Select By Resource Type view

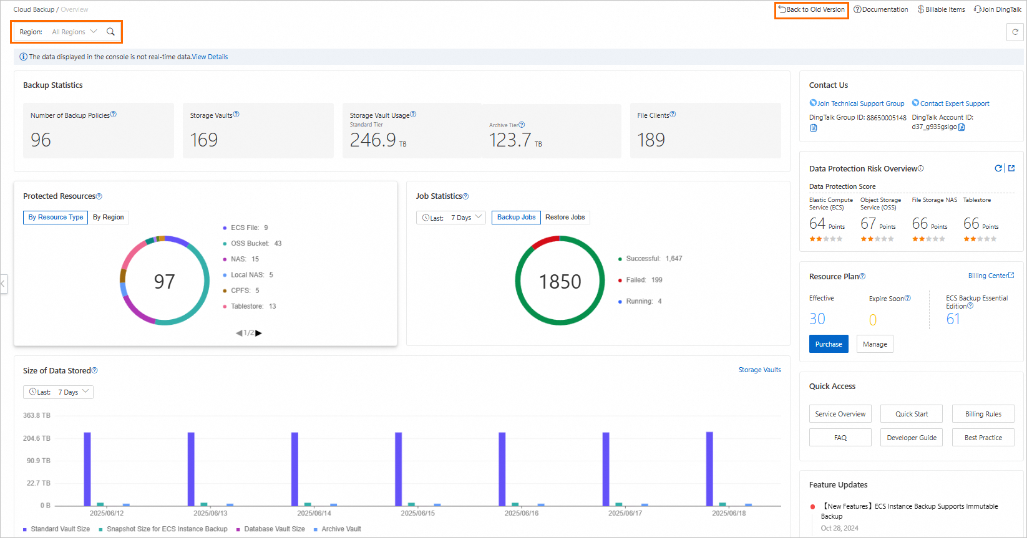coord(56,217)
